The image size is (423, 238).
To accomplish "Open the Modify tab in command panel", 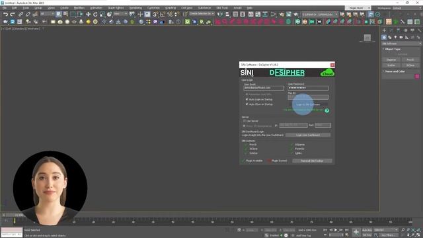I will tap(391, 30).
